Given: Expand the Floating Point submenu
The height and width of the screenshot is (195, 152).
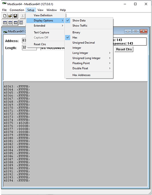Looking at the screenshot, I should (89, 63).
